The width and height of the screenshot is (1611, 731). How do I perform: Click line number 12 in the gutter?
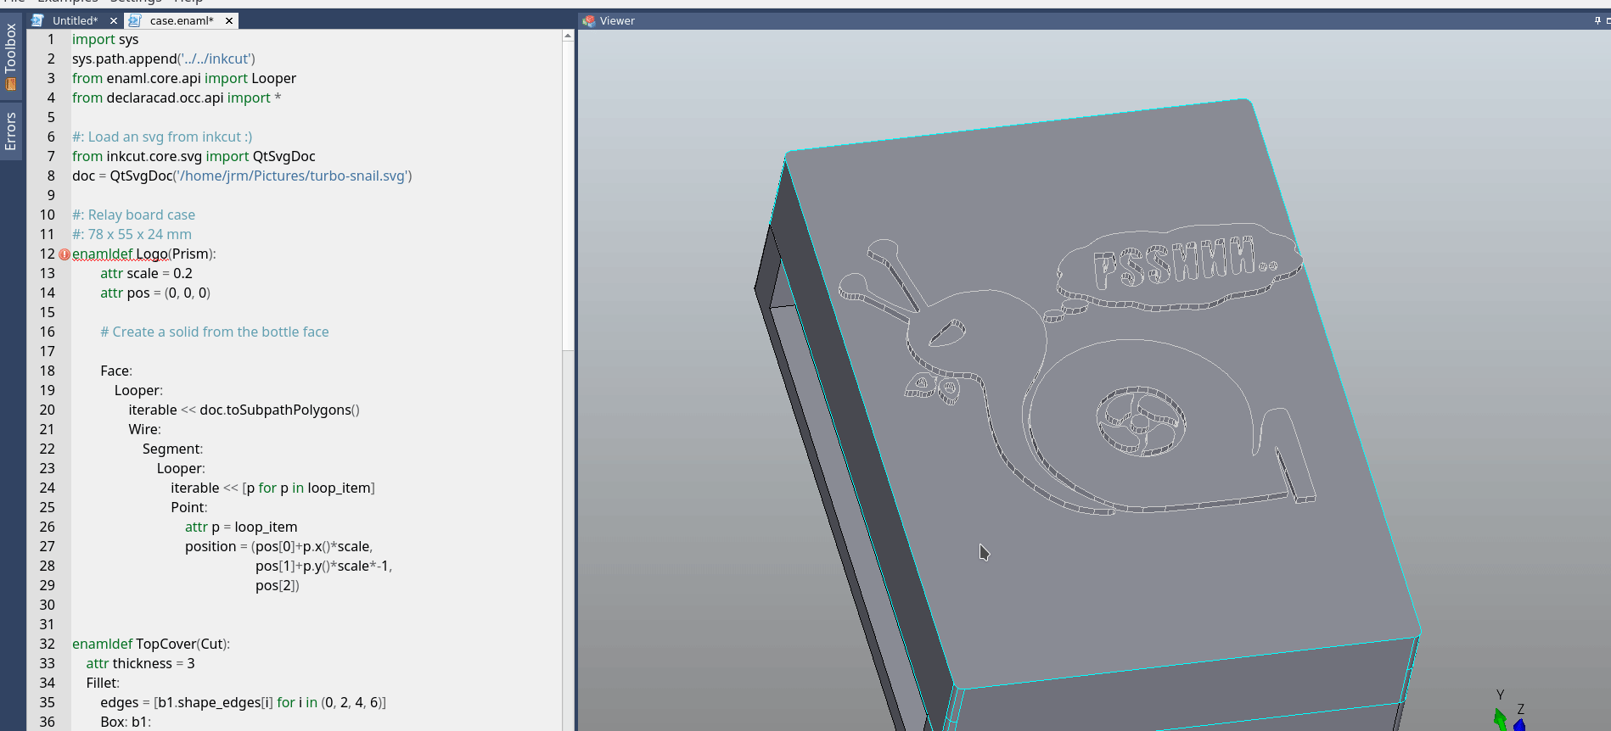pos(48,254)
